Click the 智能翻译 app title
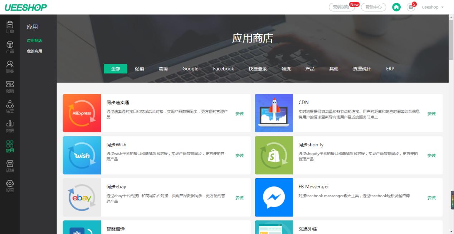 point(116,229)
